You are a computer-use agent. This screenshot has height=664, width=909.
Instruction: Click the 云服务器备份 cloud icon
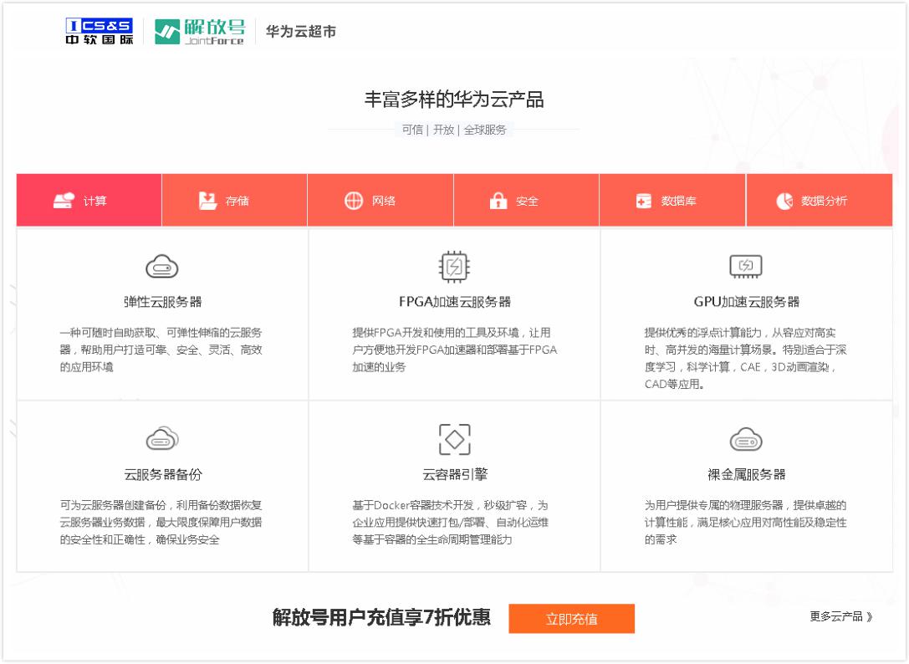coord(162,439)
